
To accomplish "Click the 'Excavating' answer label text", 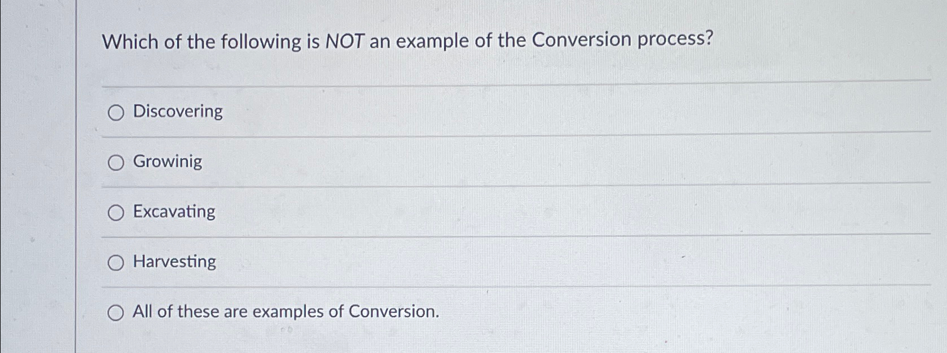I will coord(174,212).
